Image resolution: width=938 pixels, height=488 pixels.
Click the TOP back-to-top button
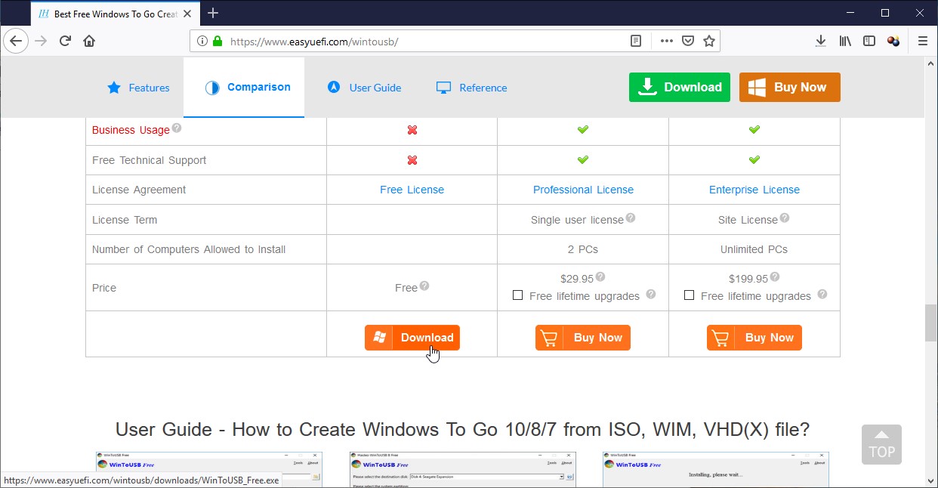(x=881, y=444)
